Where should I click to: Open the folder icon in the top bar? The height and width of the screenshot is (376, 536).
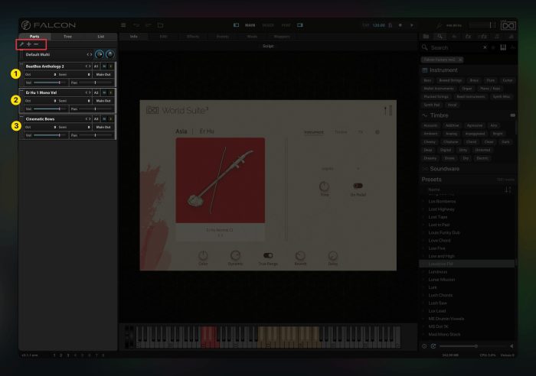(x=160, y=25)
